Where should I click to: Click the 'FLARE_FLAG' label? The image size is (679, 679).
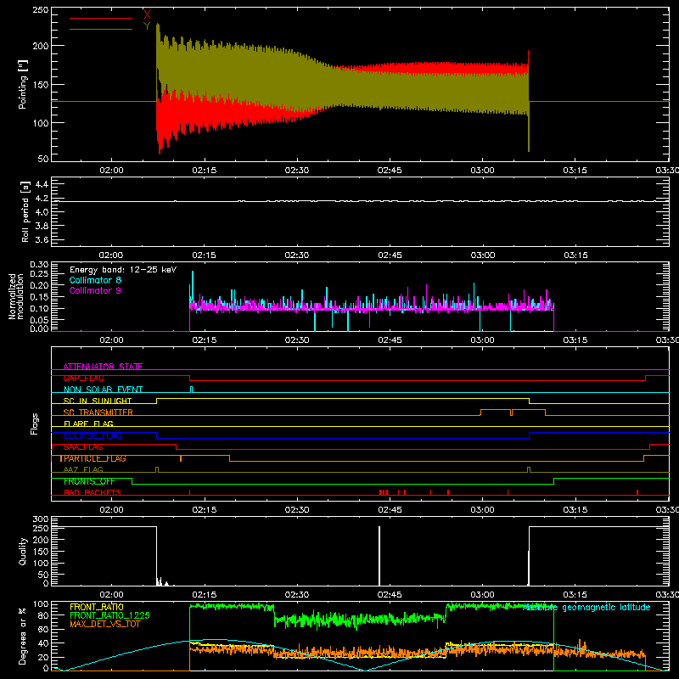[x=88, y=424]
